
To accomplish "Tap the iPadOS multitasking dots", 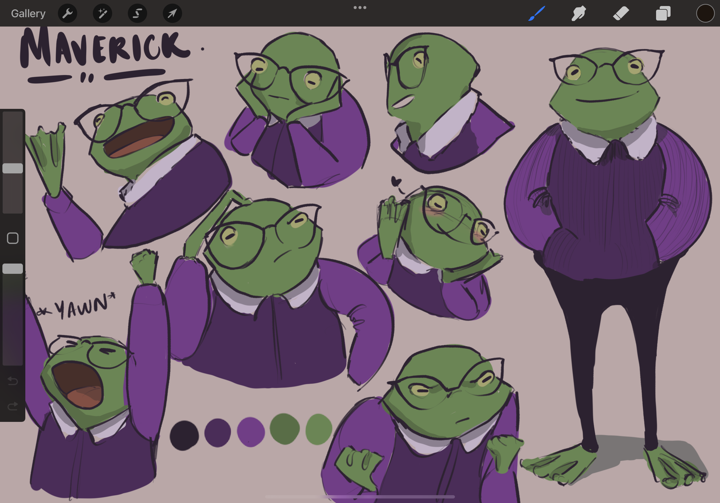I will click(360, 7).
